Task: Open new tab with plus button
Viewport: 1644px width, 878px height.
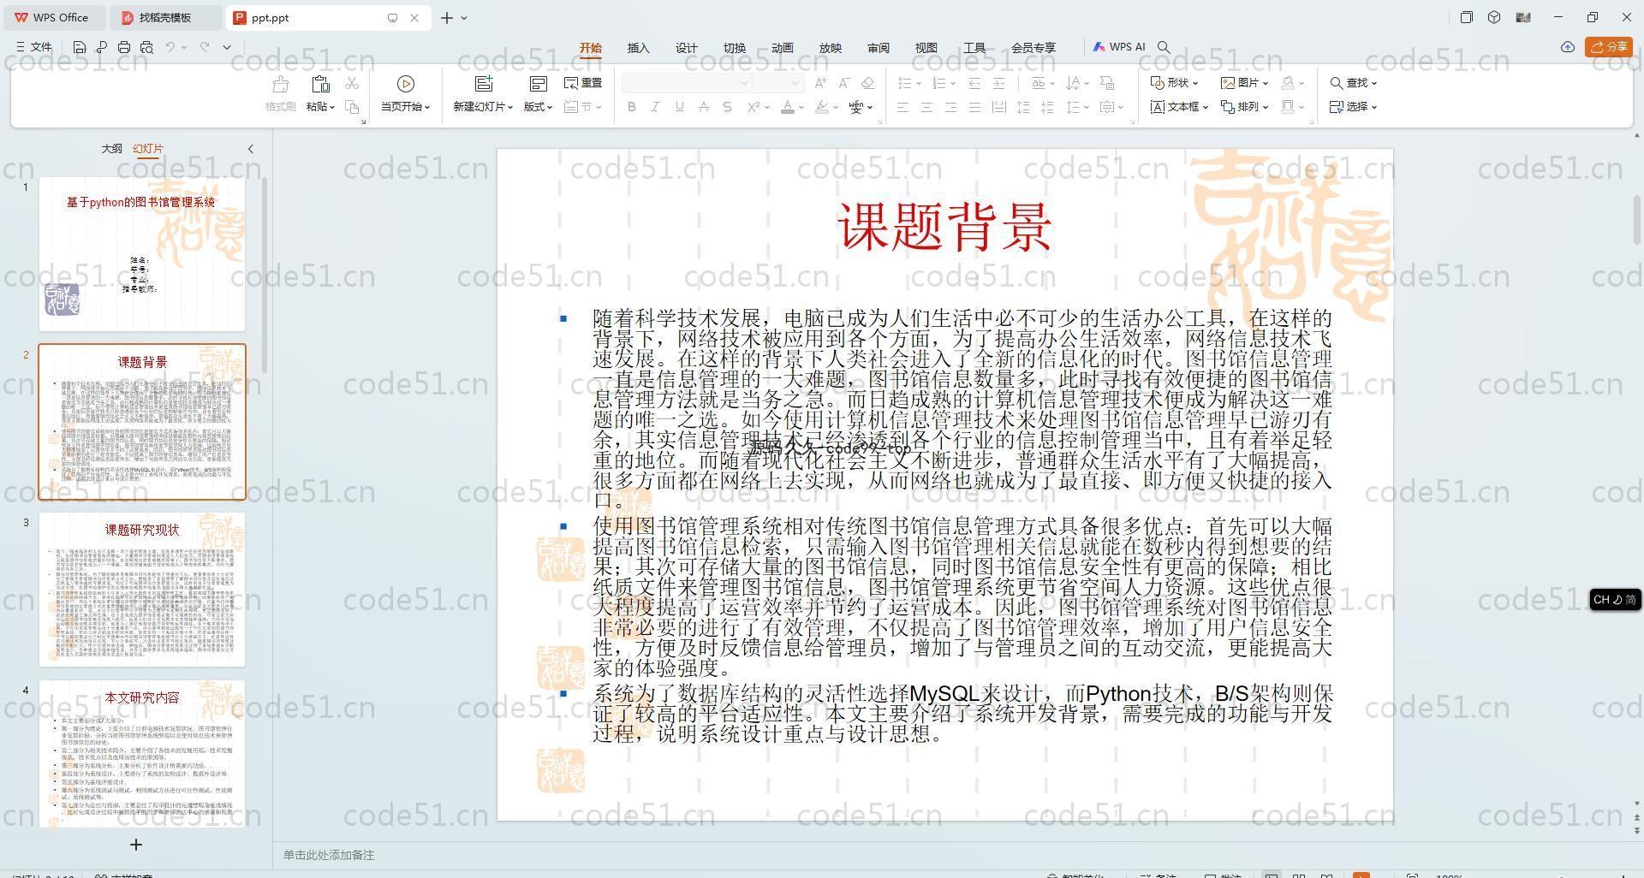Action: coord(446,17)
